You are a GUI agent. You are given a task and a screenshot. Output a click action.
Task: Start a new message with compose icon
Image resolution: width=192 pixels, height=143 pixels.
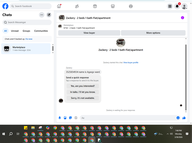click(49, 15)
